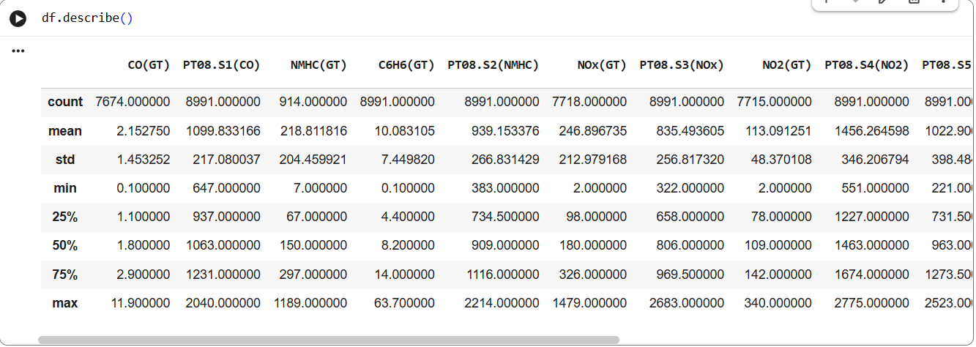976x347 pixels.
Task: Select the PT08.S4(NO2) column header
Action: 866,65
